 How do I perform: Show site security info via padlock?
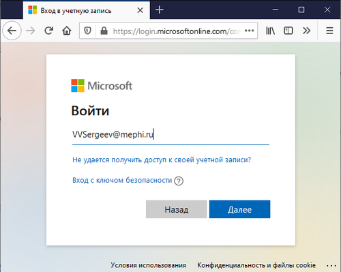tap(104, 31)
